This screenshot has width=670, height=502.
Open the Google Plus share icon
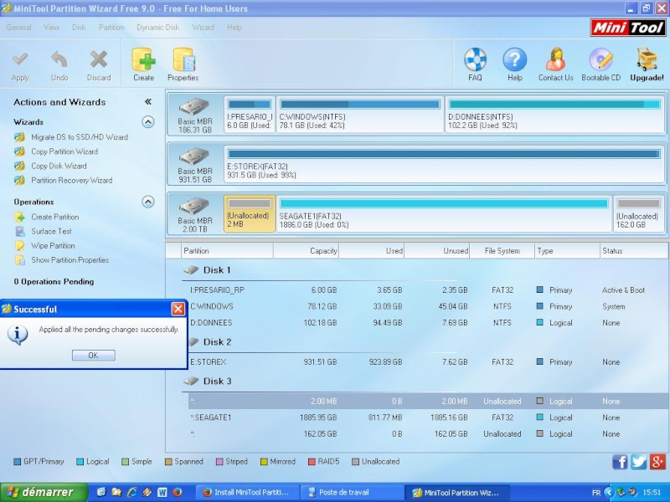coord(657,462)
